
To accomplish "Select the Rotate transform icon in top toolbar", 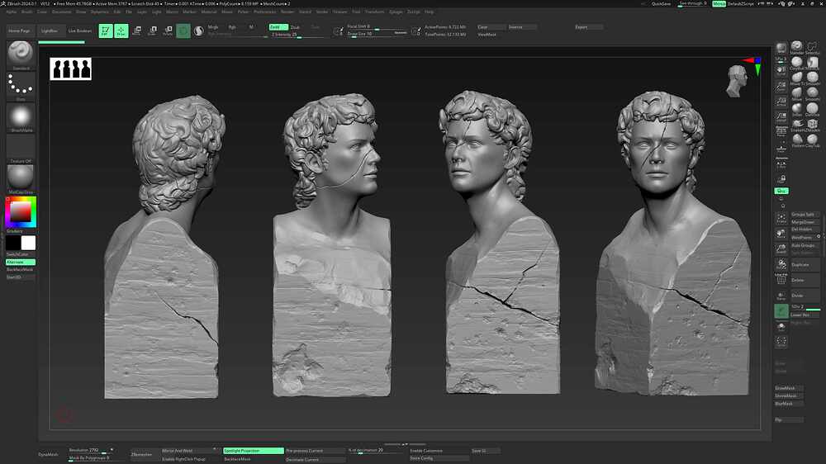I will pos(168,31).
